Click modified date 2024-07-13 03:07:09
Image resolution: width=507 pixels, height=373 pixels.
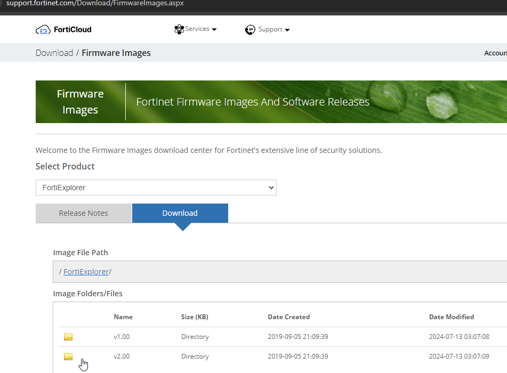pyautogui.click(x=459, y=356)
